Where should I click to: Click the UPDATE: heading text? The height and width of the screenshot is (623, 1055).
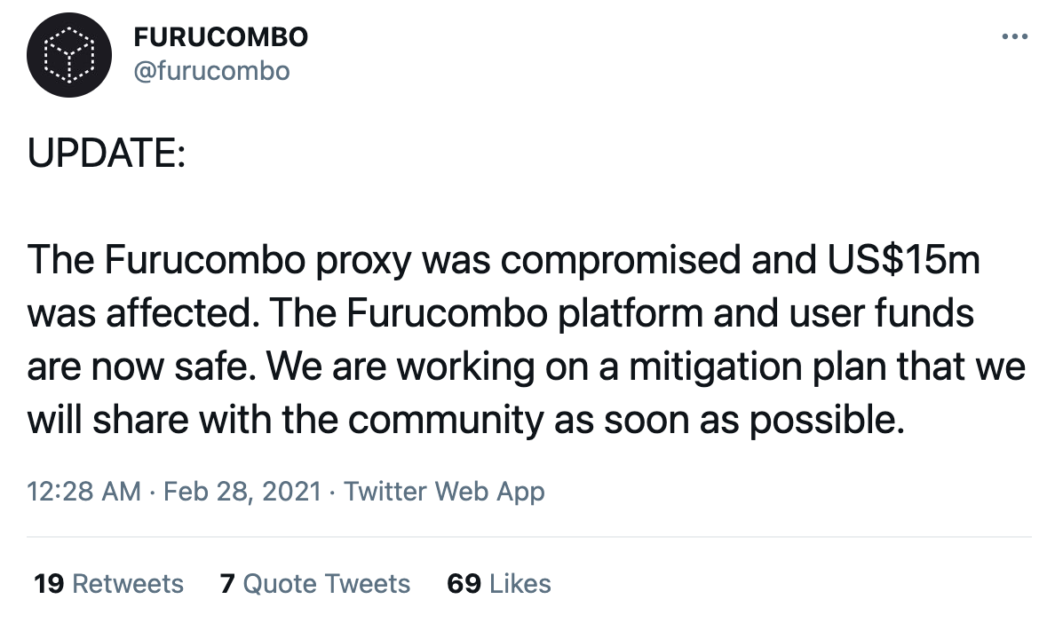[x=107, y=153]
